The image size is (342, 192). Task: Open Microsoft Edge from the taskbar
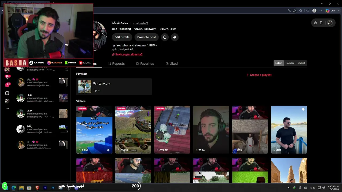click(14, 188)
